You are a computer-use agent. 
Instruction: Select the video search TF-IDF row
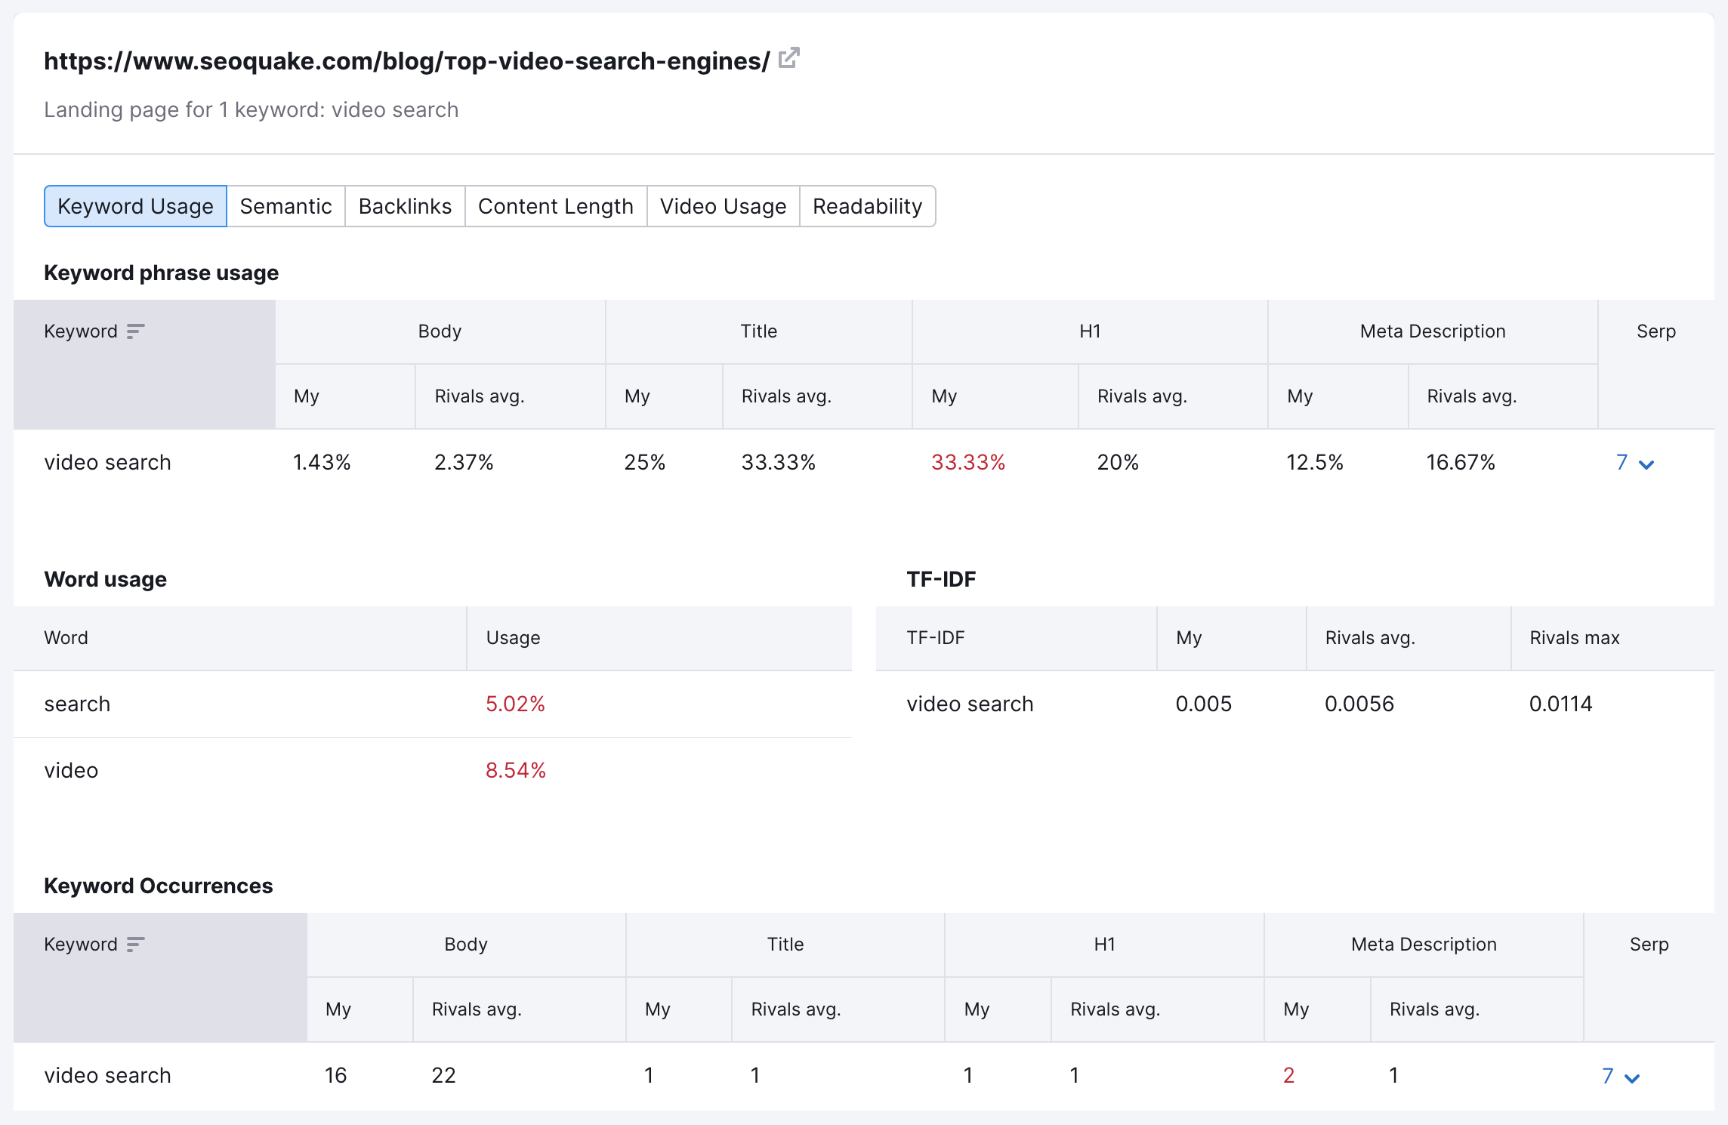(x=969, y=704)
